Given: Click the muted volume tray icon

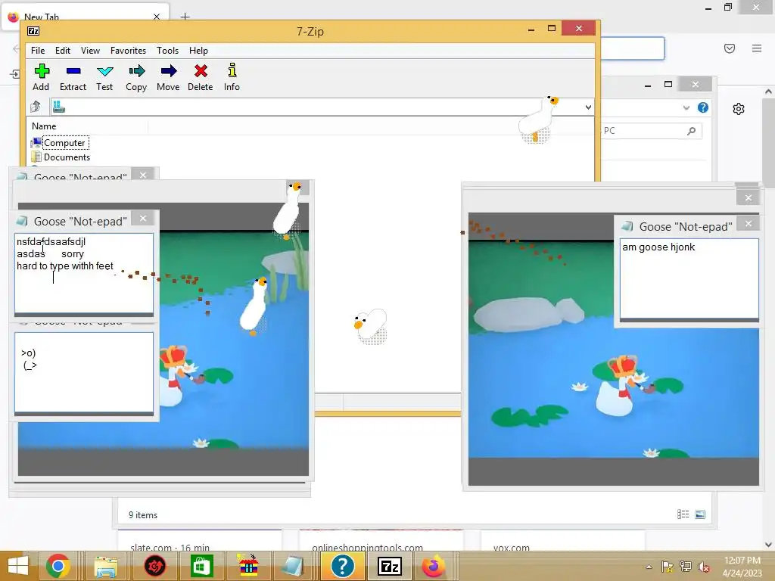Looking at the screenshot, I should pos(704,567).
